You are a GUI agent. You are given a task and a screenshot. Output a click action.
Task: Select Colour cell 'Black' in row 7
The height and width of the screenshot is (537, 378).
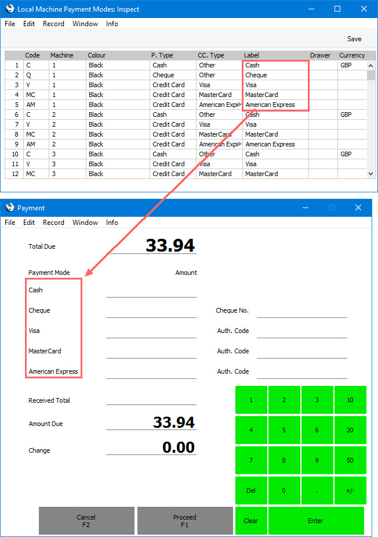[118, 124]
